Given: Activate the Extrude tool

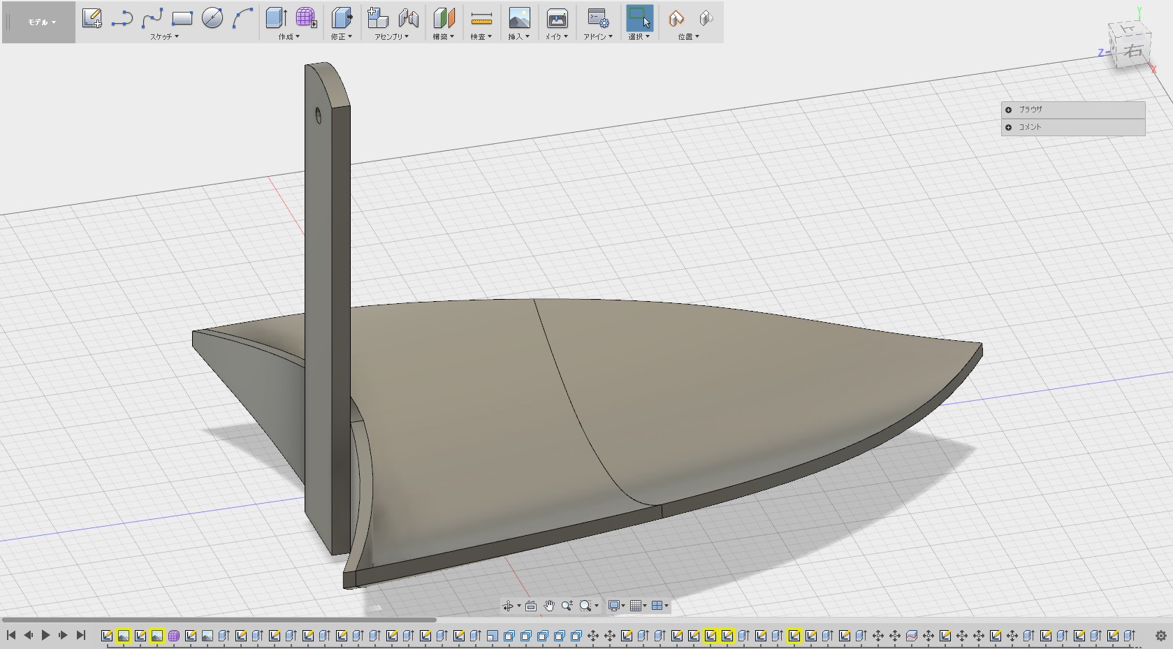Looking at the screenshot, I should click(x=277, y=18).
